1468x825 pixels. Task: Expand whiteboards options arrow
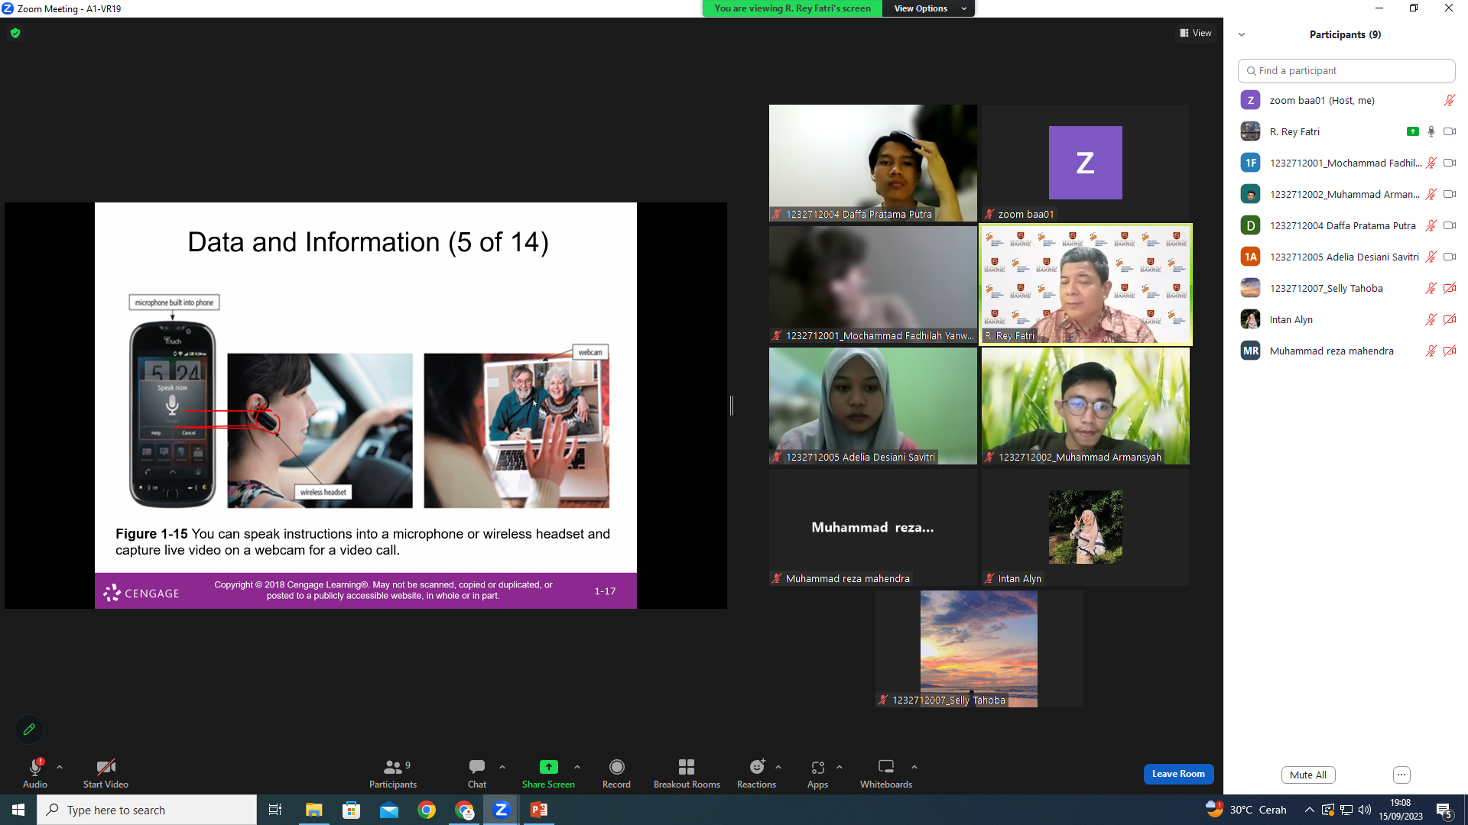[x=914, y=767]
